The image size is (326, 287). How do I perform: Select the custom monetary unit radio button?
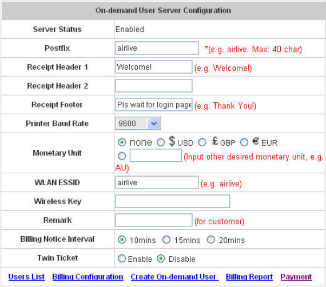click(x=122, y=156)
